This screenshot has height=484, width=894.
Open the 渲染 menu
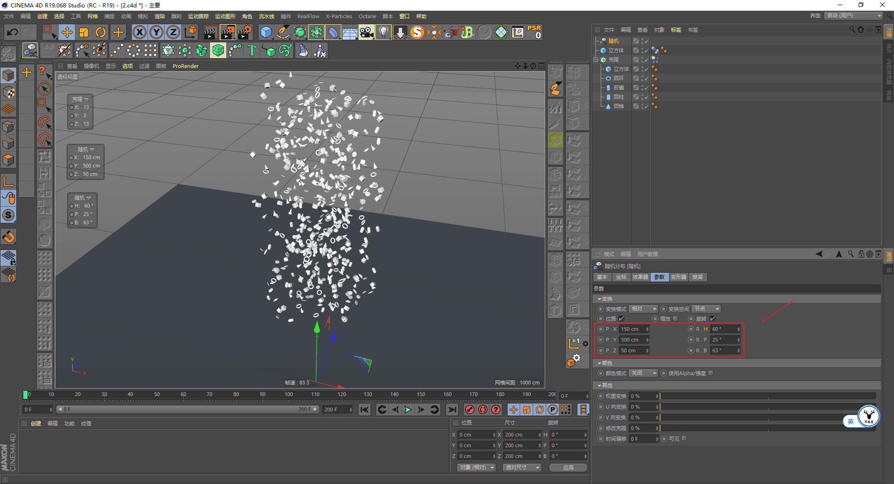point(160,16)
